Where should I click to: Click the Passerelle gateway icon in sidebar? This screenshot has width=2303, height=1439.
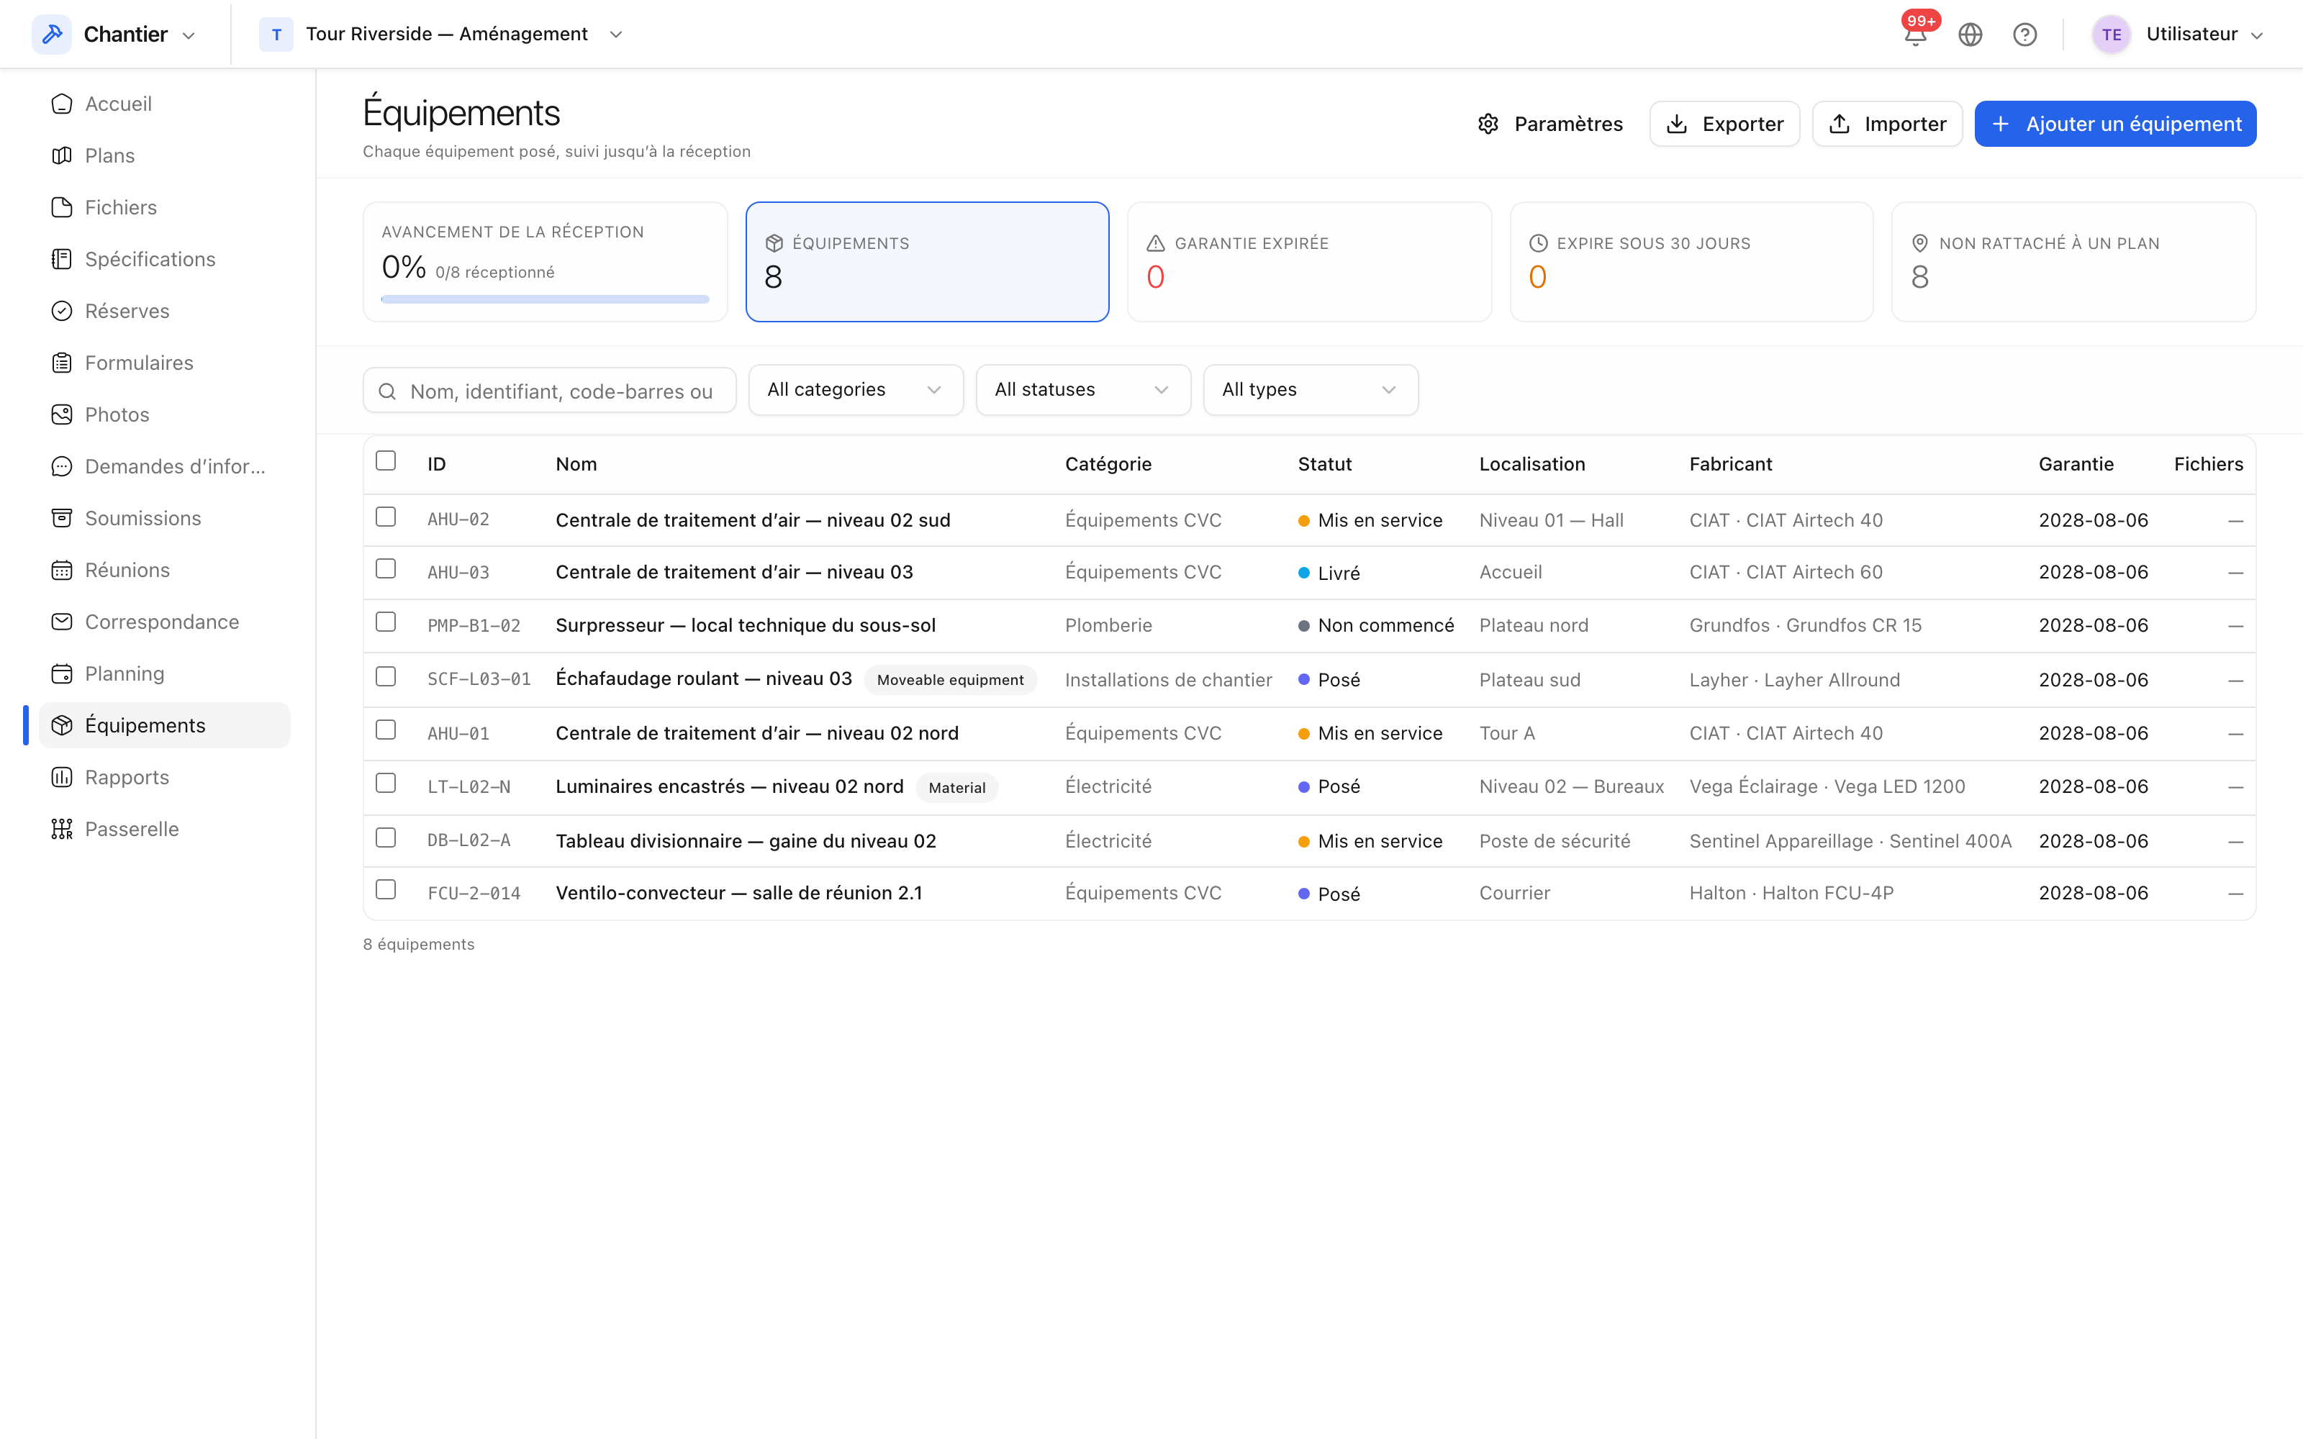[x=62, y=829]
